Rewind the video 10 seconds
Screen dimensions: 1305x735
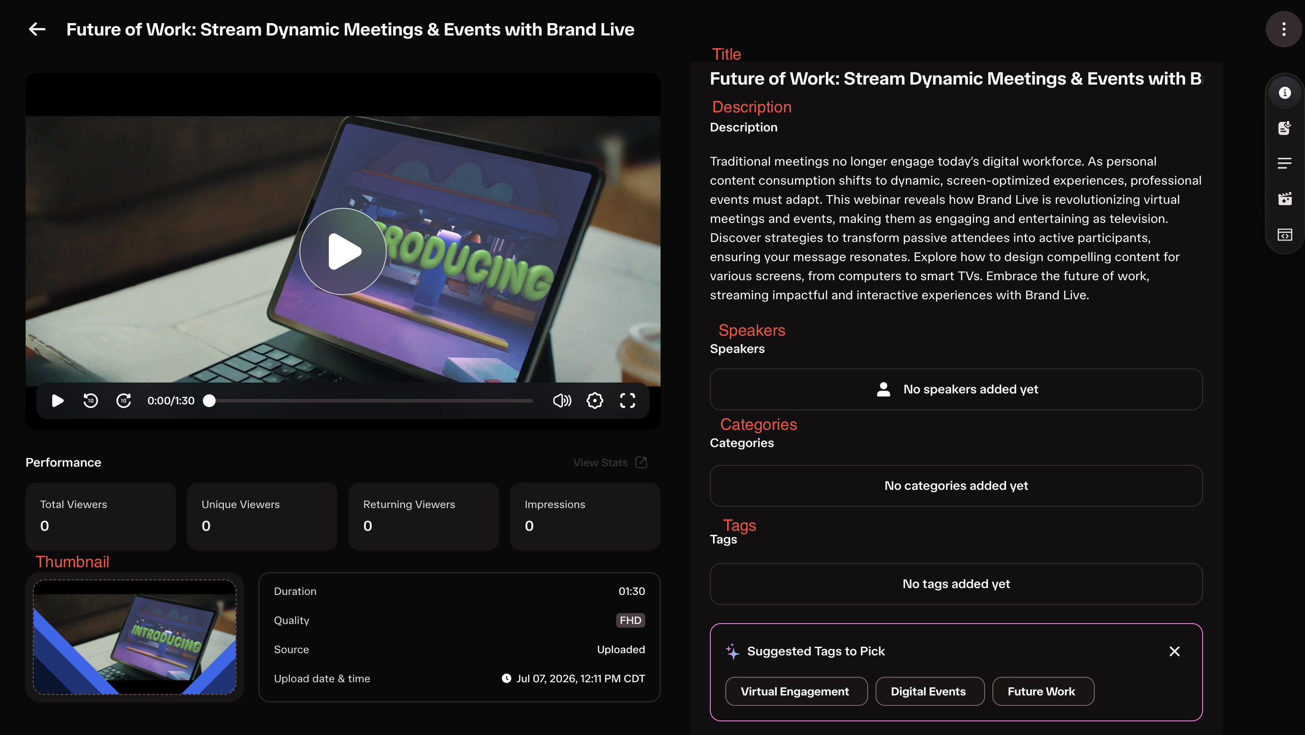point(91,401)
